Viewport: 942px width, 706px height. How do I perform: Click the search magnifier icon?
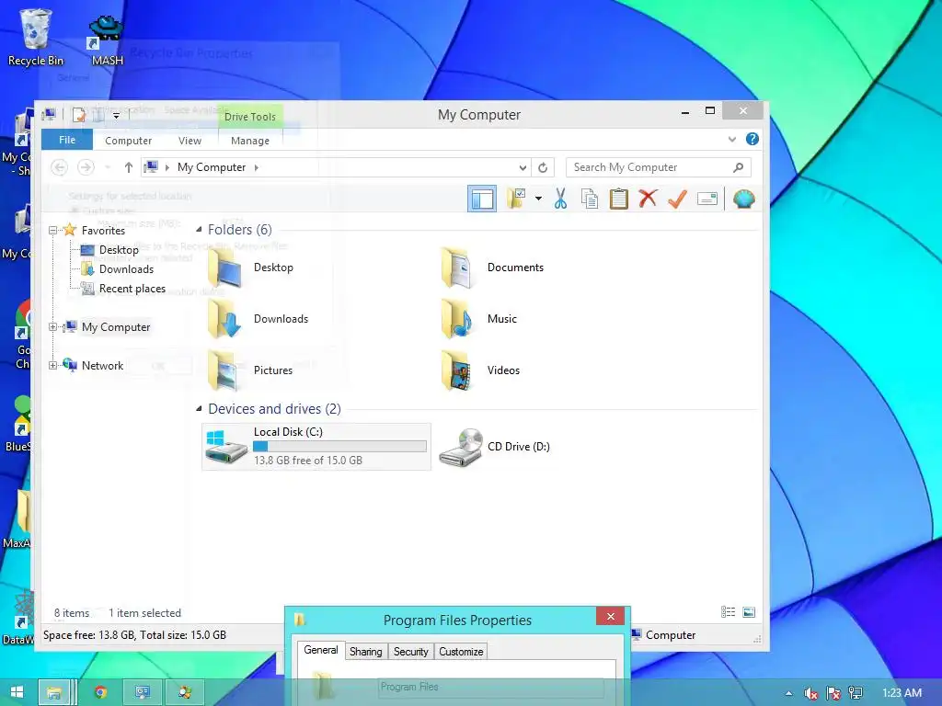(739, 167)
